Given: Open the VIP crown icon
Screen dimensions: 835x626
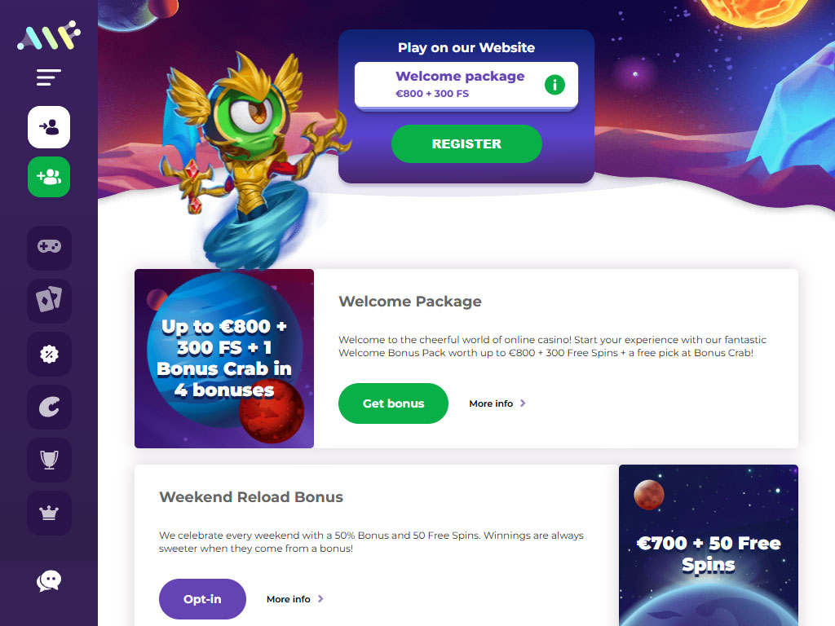Looking at the screenshot, I should pos(49,514).
